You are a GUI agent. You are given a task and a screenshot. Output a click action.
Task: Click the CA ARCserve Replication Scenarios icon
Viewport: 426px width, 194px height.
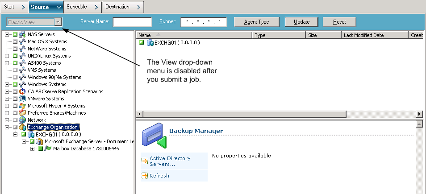pos(22,91)
